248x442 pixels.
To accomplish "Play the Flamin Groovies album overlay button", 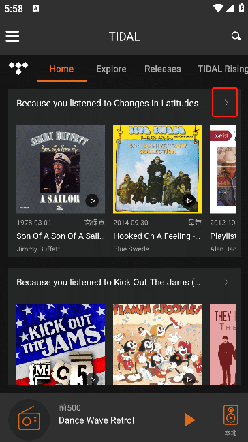I will click(x=189, y=379).
